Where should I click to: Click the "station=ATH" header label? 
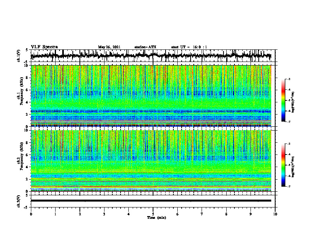pos(145,47)
